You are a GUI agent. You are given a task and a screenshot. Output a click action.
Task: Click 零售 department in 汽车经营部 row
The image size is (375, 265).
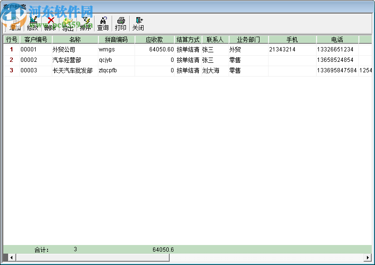[x=235, y=60]
